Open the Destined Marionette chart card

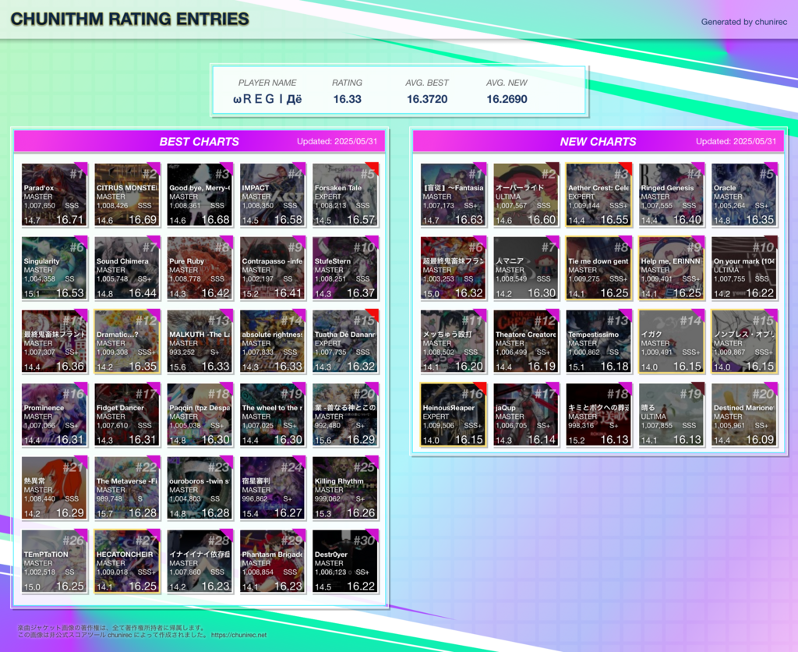743,415
